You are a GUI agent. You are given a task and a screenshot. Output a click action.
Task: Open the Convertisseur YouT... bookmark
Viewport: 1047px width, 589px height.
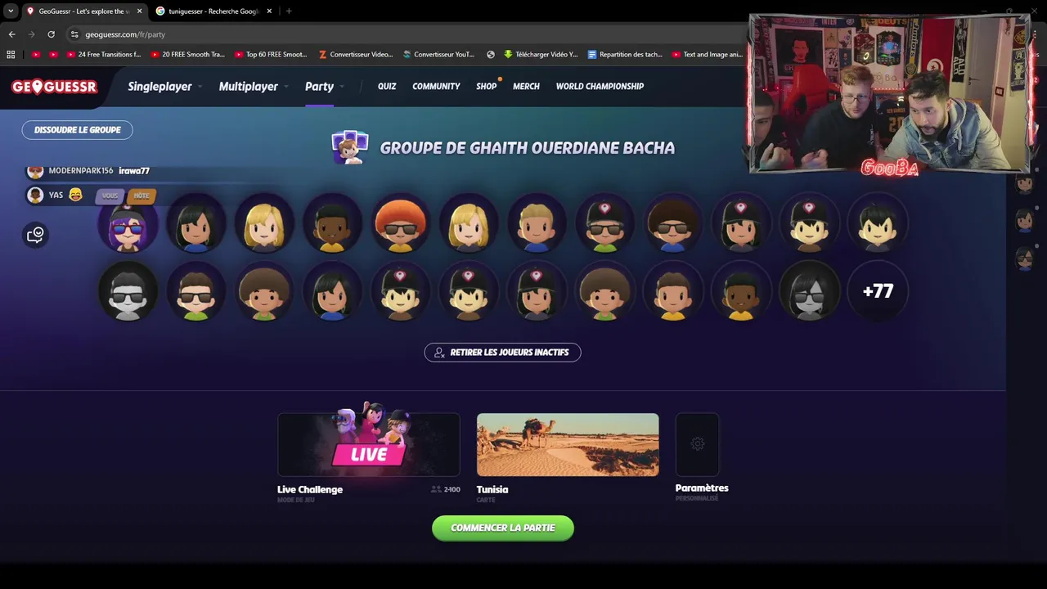tap(438, 55)
